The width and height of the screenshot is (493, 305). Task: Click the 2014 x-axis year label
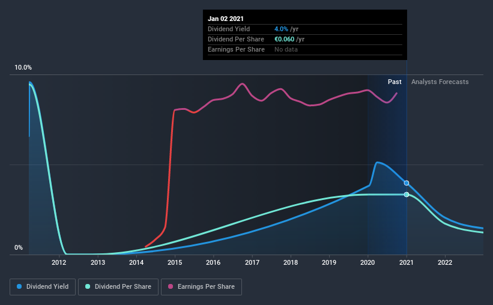136,262
